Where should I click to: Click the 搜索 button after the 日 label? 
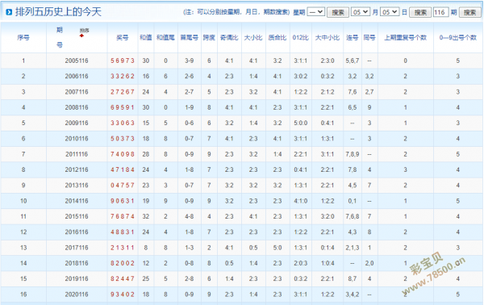(420, 12)
